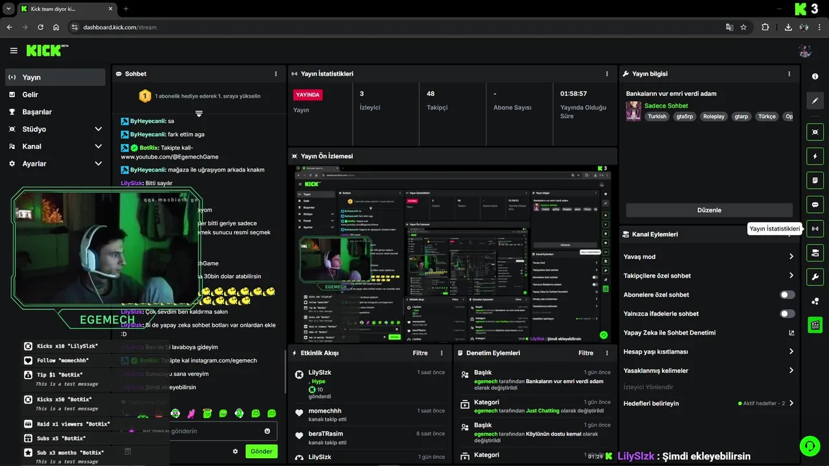The height and width of the screenshot is (466, 829).
Task: Toggle channel actions panel icon in sidebar
Action: point(815,252)
